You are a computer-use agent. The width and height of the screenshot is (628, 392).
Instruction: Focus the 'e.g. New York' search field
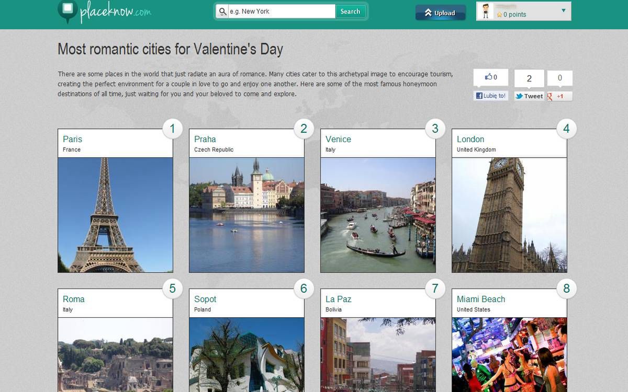click(282, 11)
